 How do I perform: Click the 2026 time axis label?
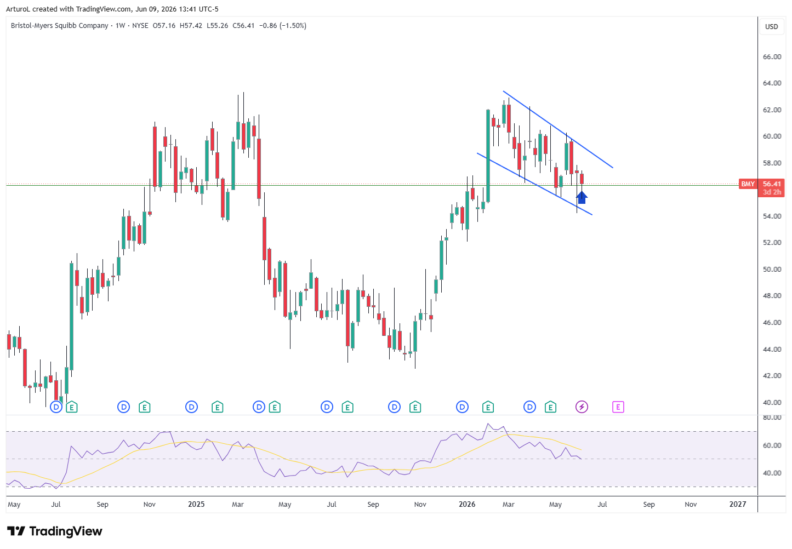[x=467, y=504]
